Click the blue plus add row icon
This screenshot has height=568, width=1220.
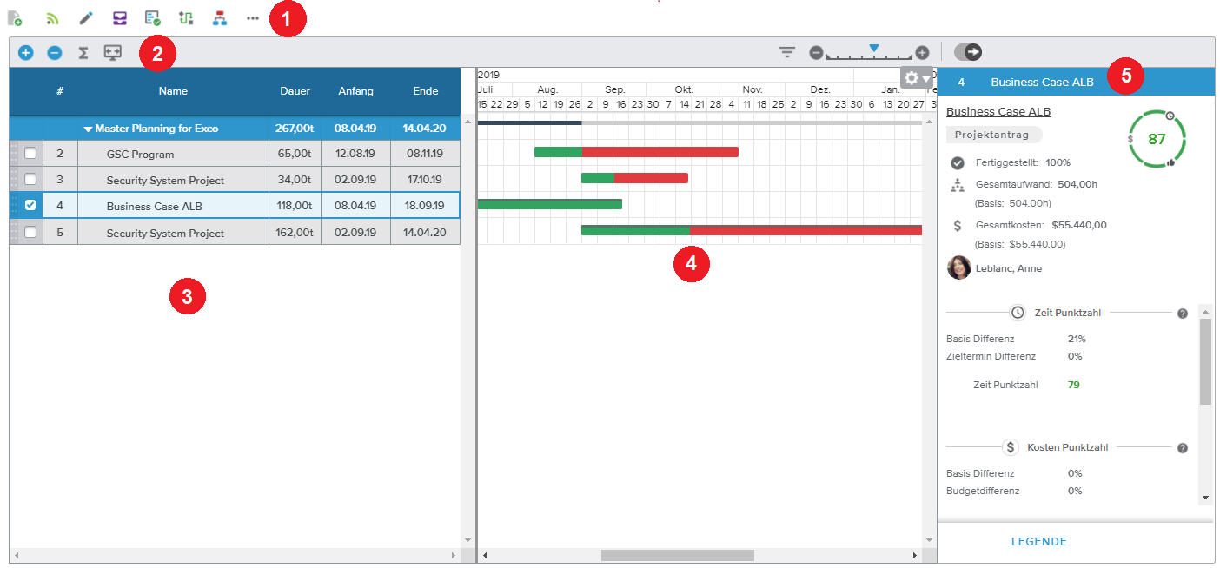(26, 53)
